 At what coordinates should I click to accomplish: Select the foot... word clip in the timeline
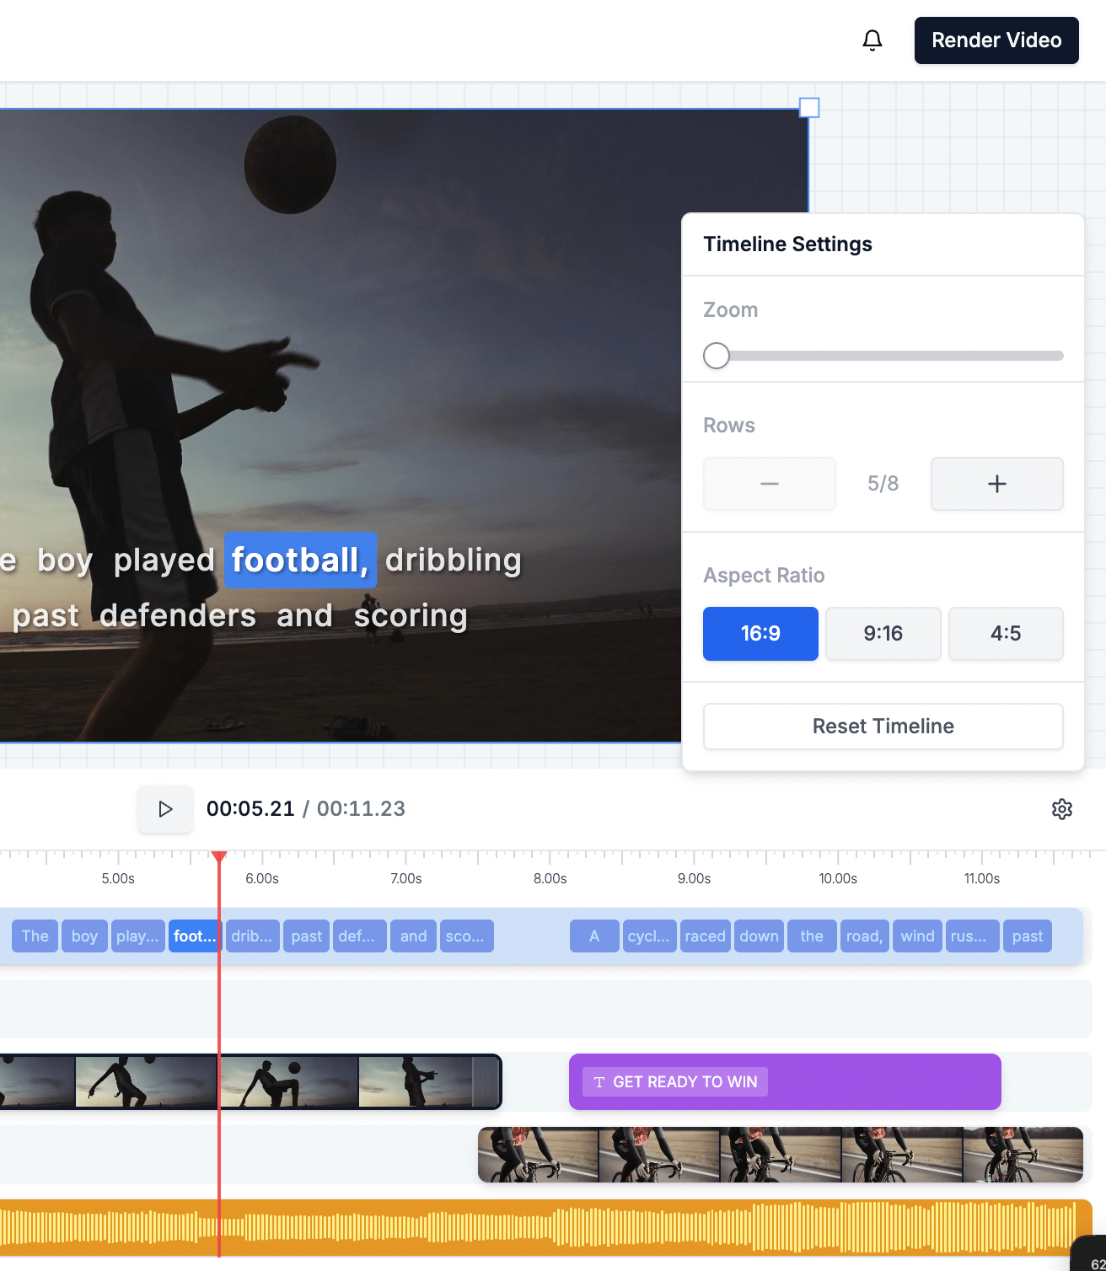194,936
